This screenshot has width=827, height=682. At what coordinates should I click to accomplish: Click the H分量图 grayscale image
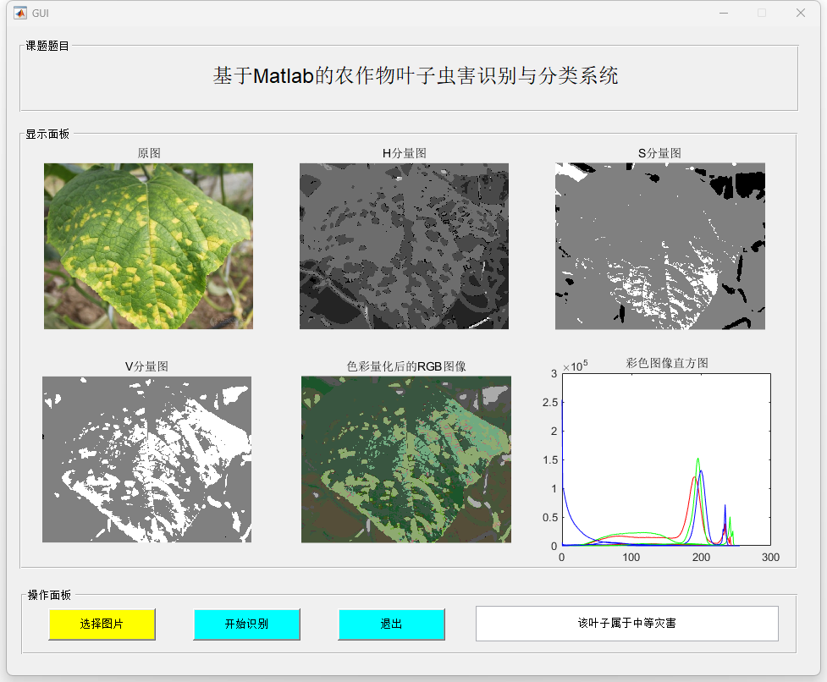point(404,245)
